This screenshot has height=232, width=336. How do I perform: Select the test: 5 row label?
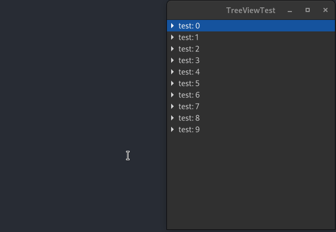[x=189, y=84]
